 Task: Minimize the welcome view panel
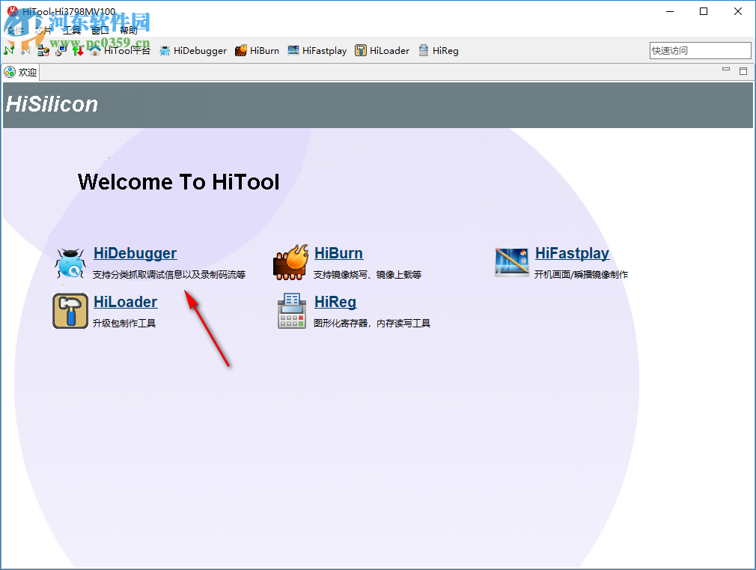coord(726,70)
